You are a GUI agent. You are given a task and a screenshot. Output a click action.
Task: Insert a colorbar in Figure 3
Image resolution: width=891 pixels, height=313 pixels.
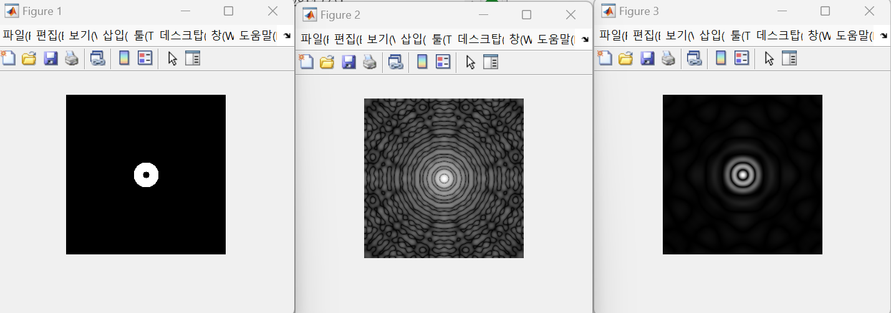pyautogui.click(x=721, y=58)
